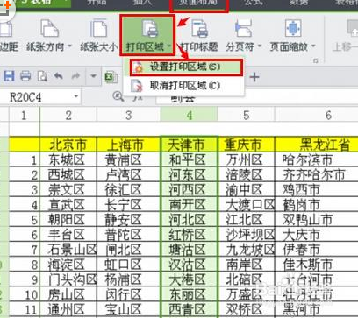Click the 静安区 cell
Screen dimensions: 358x318
click(x=129, y=220)
